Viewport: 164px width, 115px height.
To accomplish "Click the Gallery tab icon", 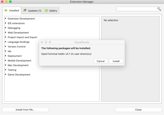I will pyautogui.click(x=46, y=11).
